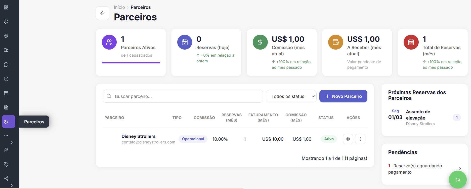Click the purple Parceiros Ativos people icon
This screenshot has width=471, height=189.
pos(109,42)
